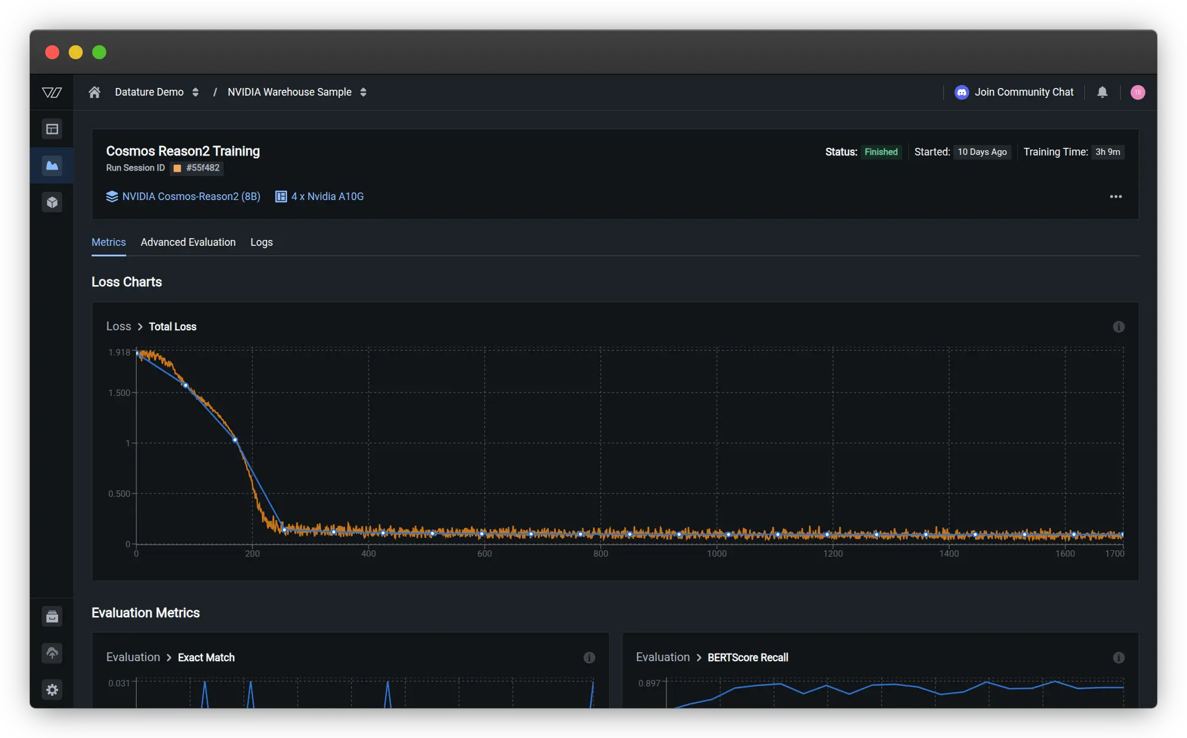This screenshot has height=738, width=1187.
Task: Open the archive box sidebar icon
Action: (x=52, y=617)
